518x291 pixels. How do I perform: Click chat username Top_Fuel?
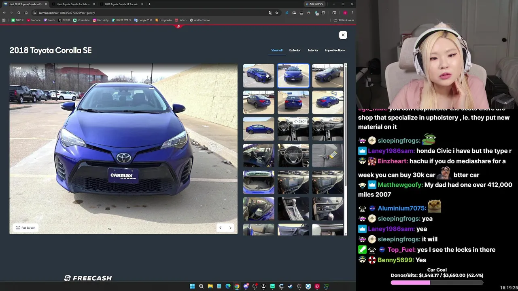401,250
